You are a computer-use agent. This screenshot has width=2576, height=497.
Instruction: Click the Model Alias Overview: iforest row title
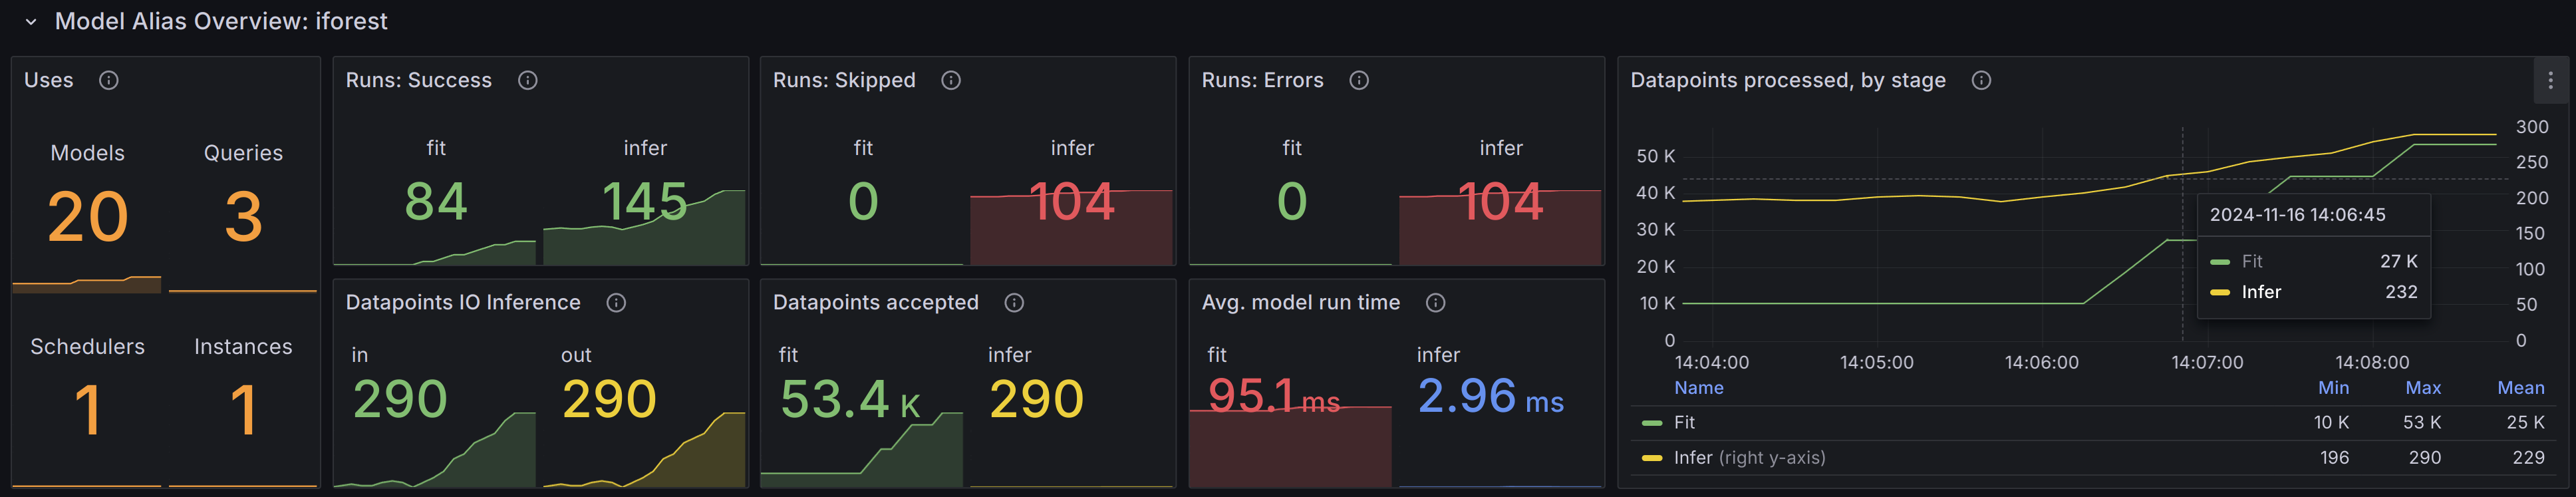coord(221,22)
